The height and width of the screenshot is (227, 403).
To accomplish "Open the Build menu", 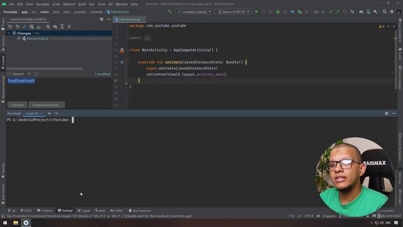I will click(x=82, y=4).
